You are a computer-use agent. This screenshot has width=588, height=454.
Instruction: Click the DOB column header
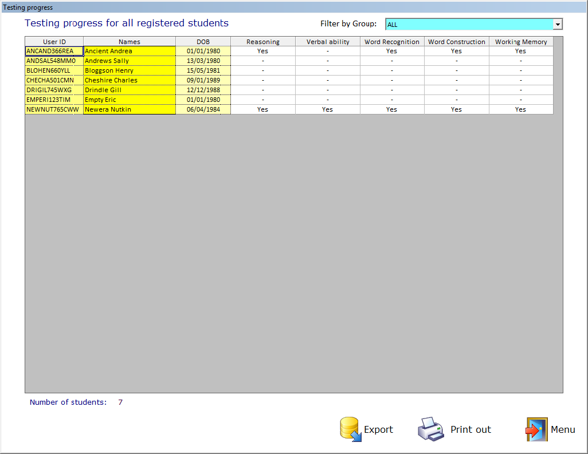[203, 42]
